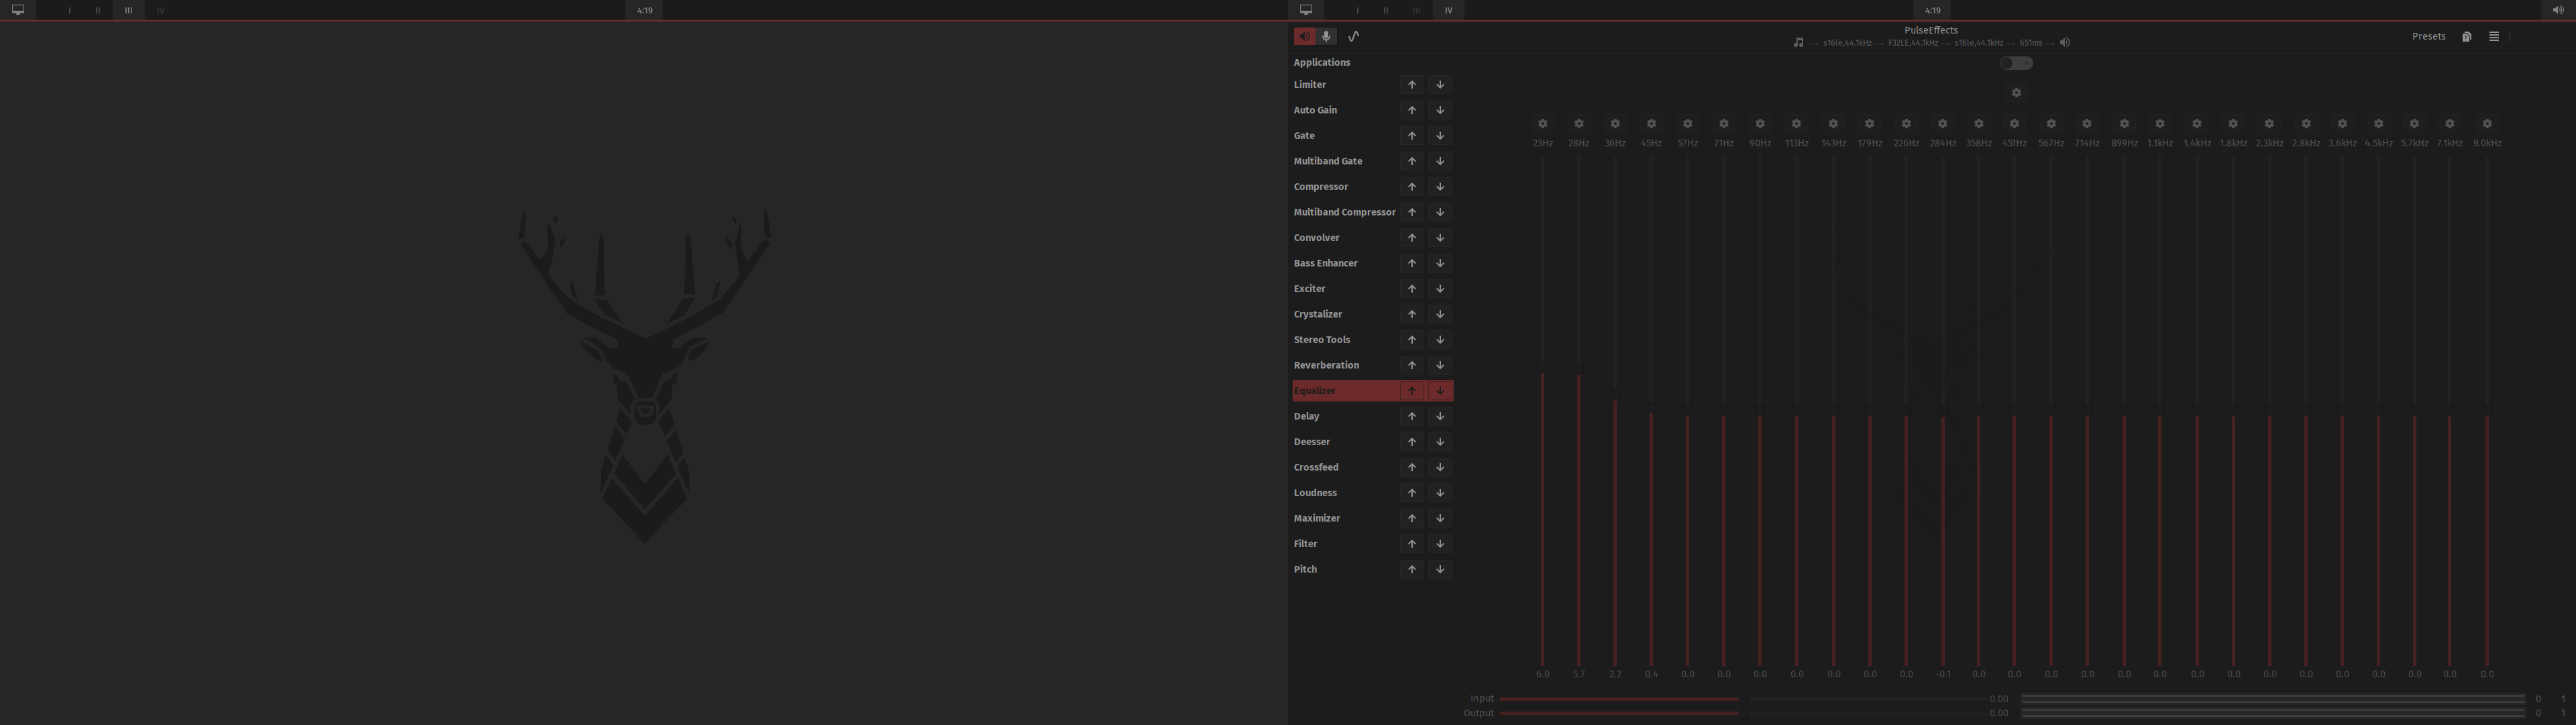Move Convolver down in the order
The height and width of the screenshot is (725, 2576).
click(1440, 238)
